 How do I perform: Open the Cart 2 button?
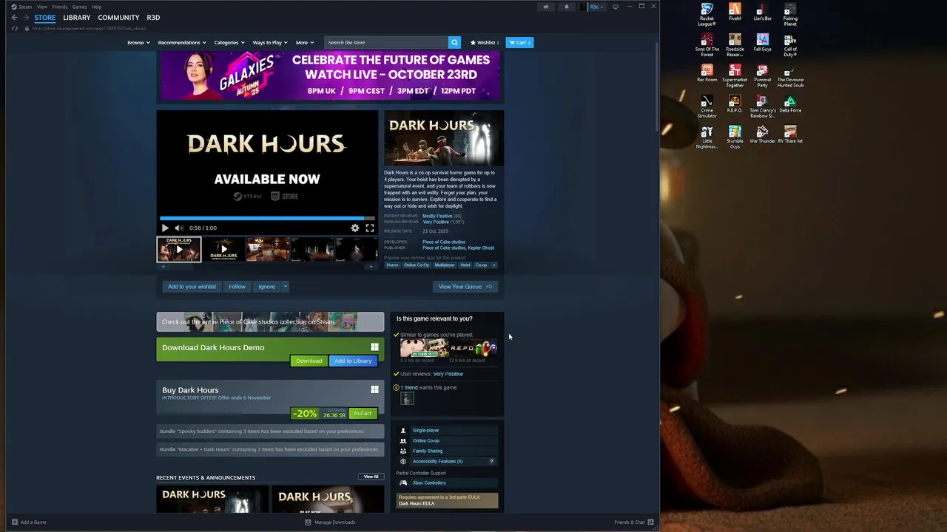(x=520, y=43)
